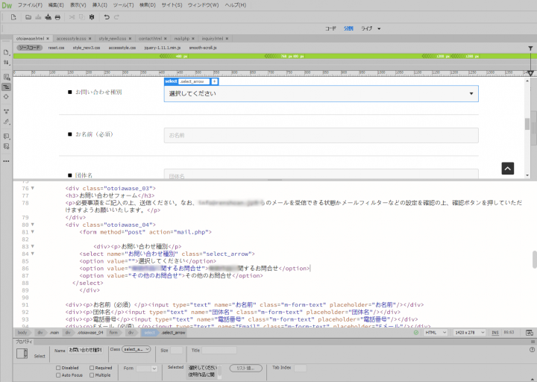Open the HTML language dropdown in the status bar
The height and width of the screenshot is (382, 537).
pyautogui.click(x=436, y=333)
